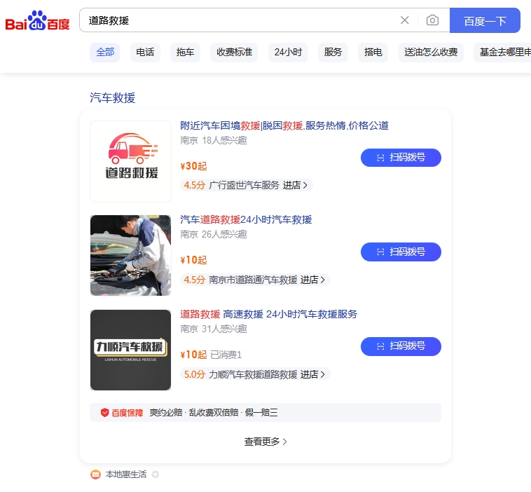The height and width of the screenshot is (492, 531).
Task: Click the 百度一下 search button
Action: tap(485, 20)
